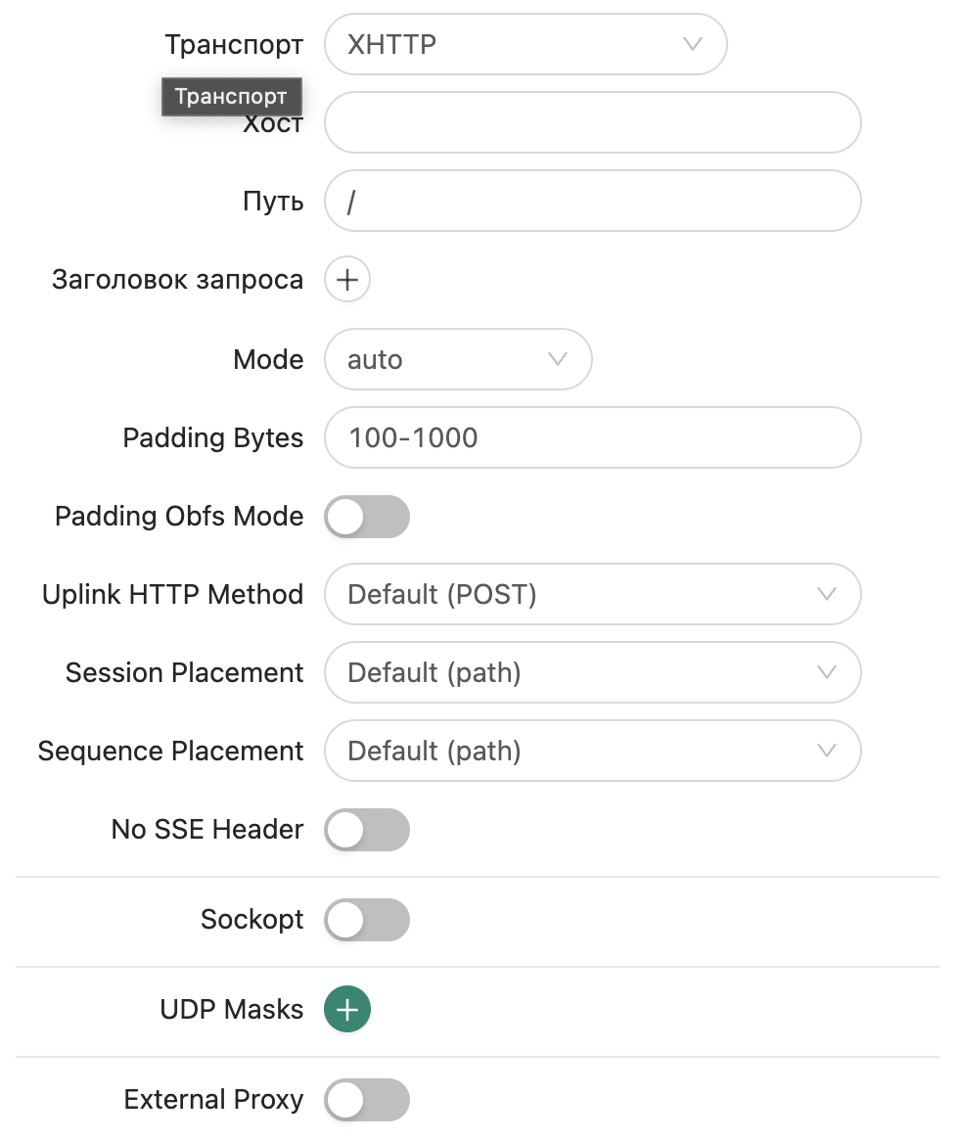The image size is (959, 1141).
Task: Click the chevron on Session Placement
Action: click(826, 672)
